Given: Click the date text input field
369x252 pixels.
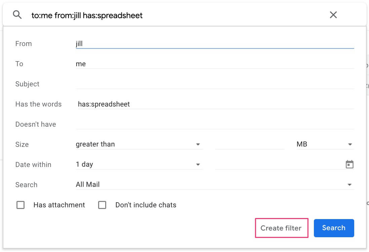Looking at the screenshot, I should [x=279, y=164].
